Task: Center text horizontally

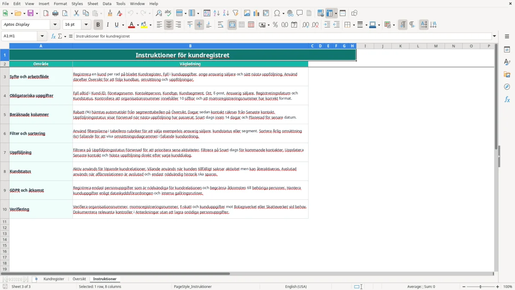Action: tap(169, 25)
